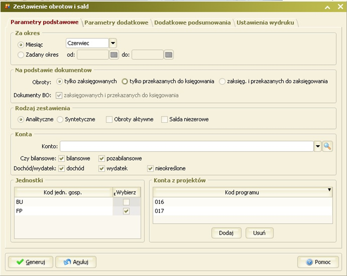Image resolution: width=347 pixels, height=276 pixels.
Task: Click the Anuluj button
Action: point(76,262)
